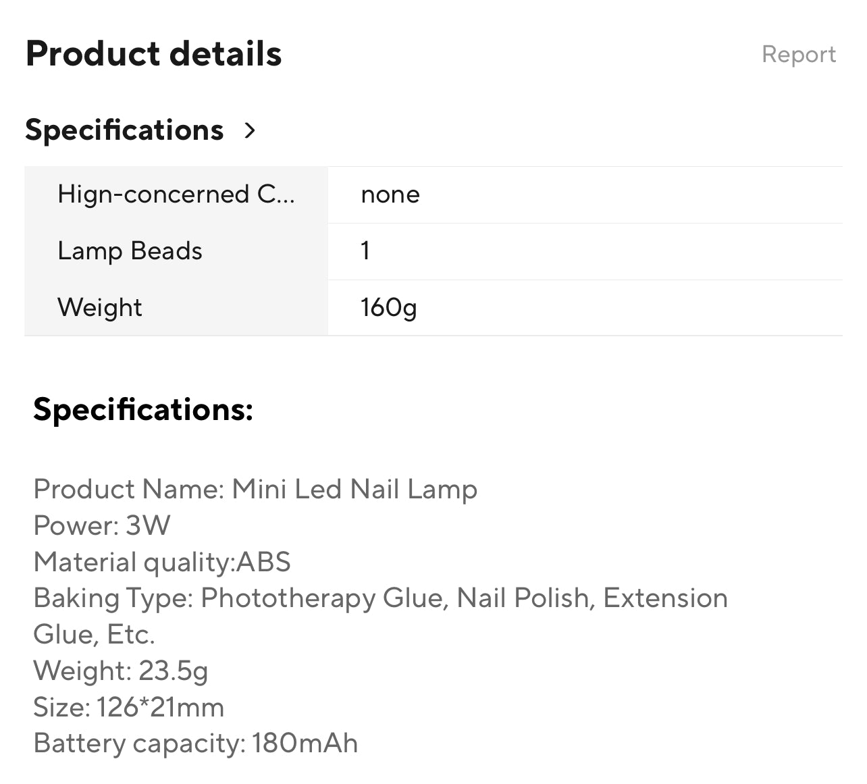
Task: Click the Battery capacity: 180mAh line
Action: coord(195,743)
